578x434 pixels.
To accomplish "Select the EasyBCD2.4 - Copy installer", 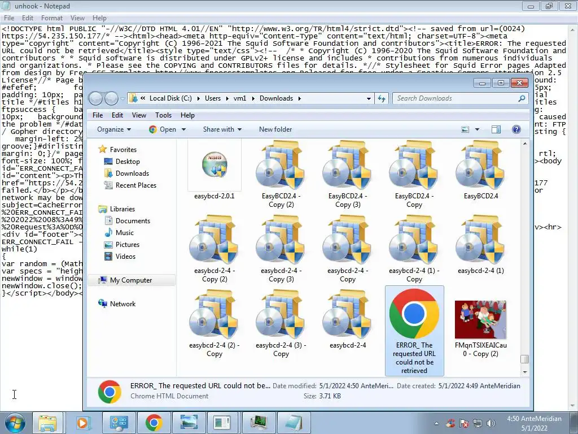I will (414, 174).
